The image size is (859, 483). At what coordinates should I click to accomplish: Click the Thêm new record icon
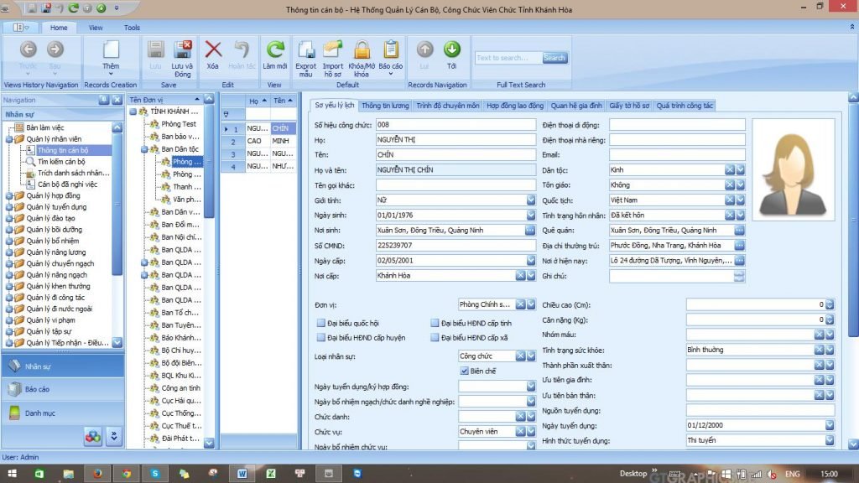111,50
